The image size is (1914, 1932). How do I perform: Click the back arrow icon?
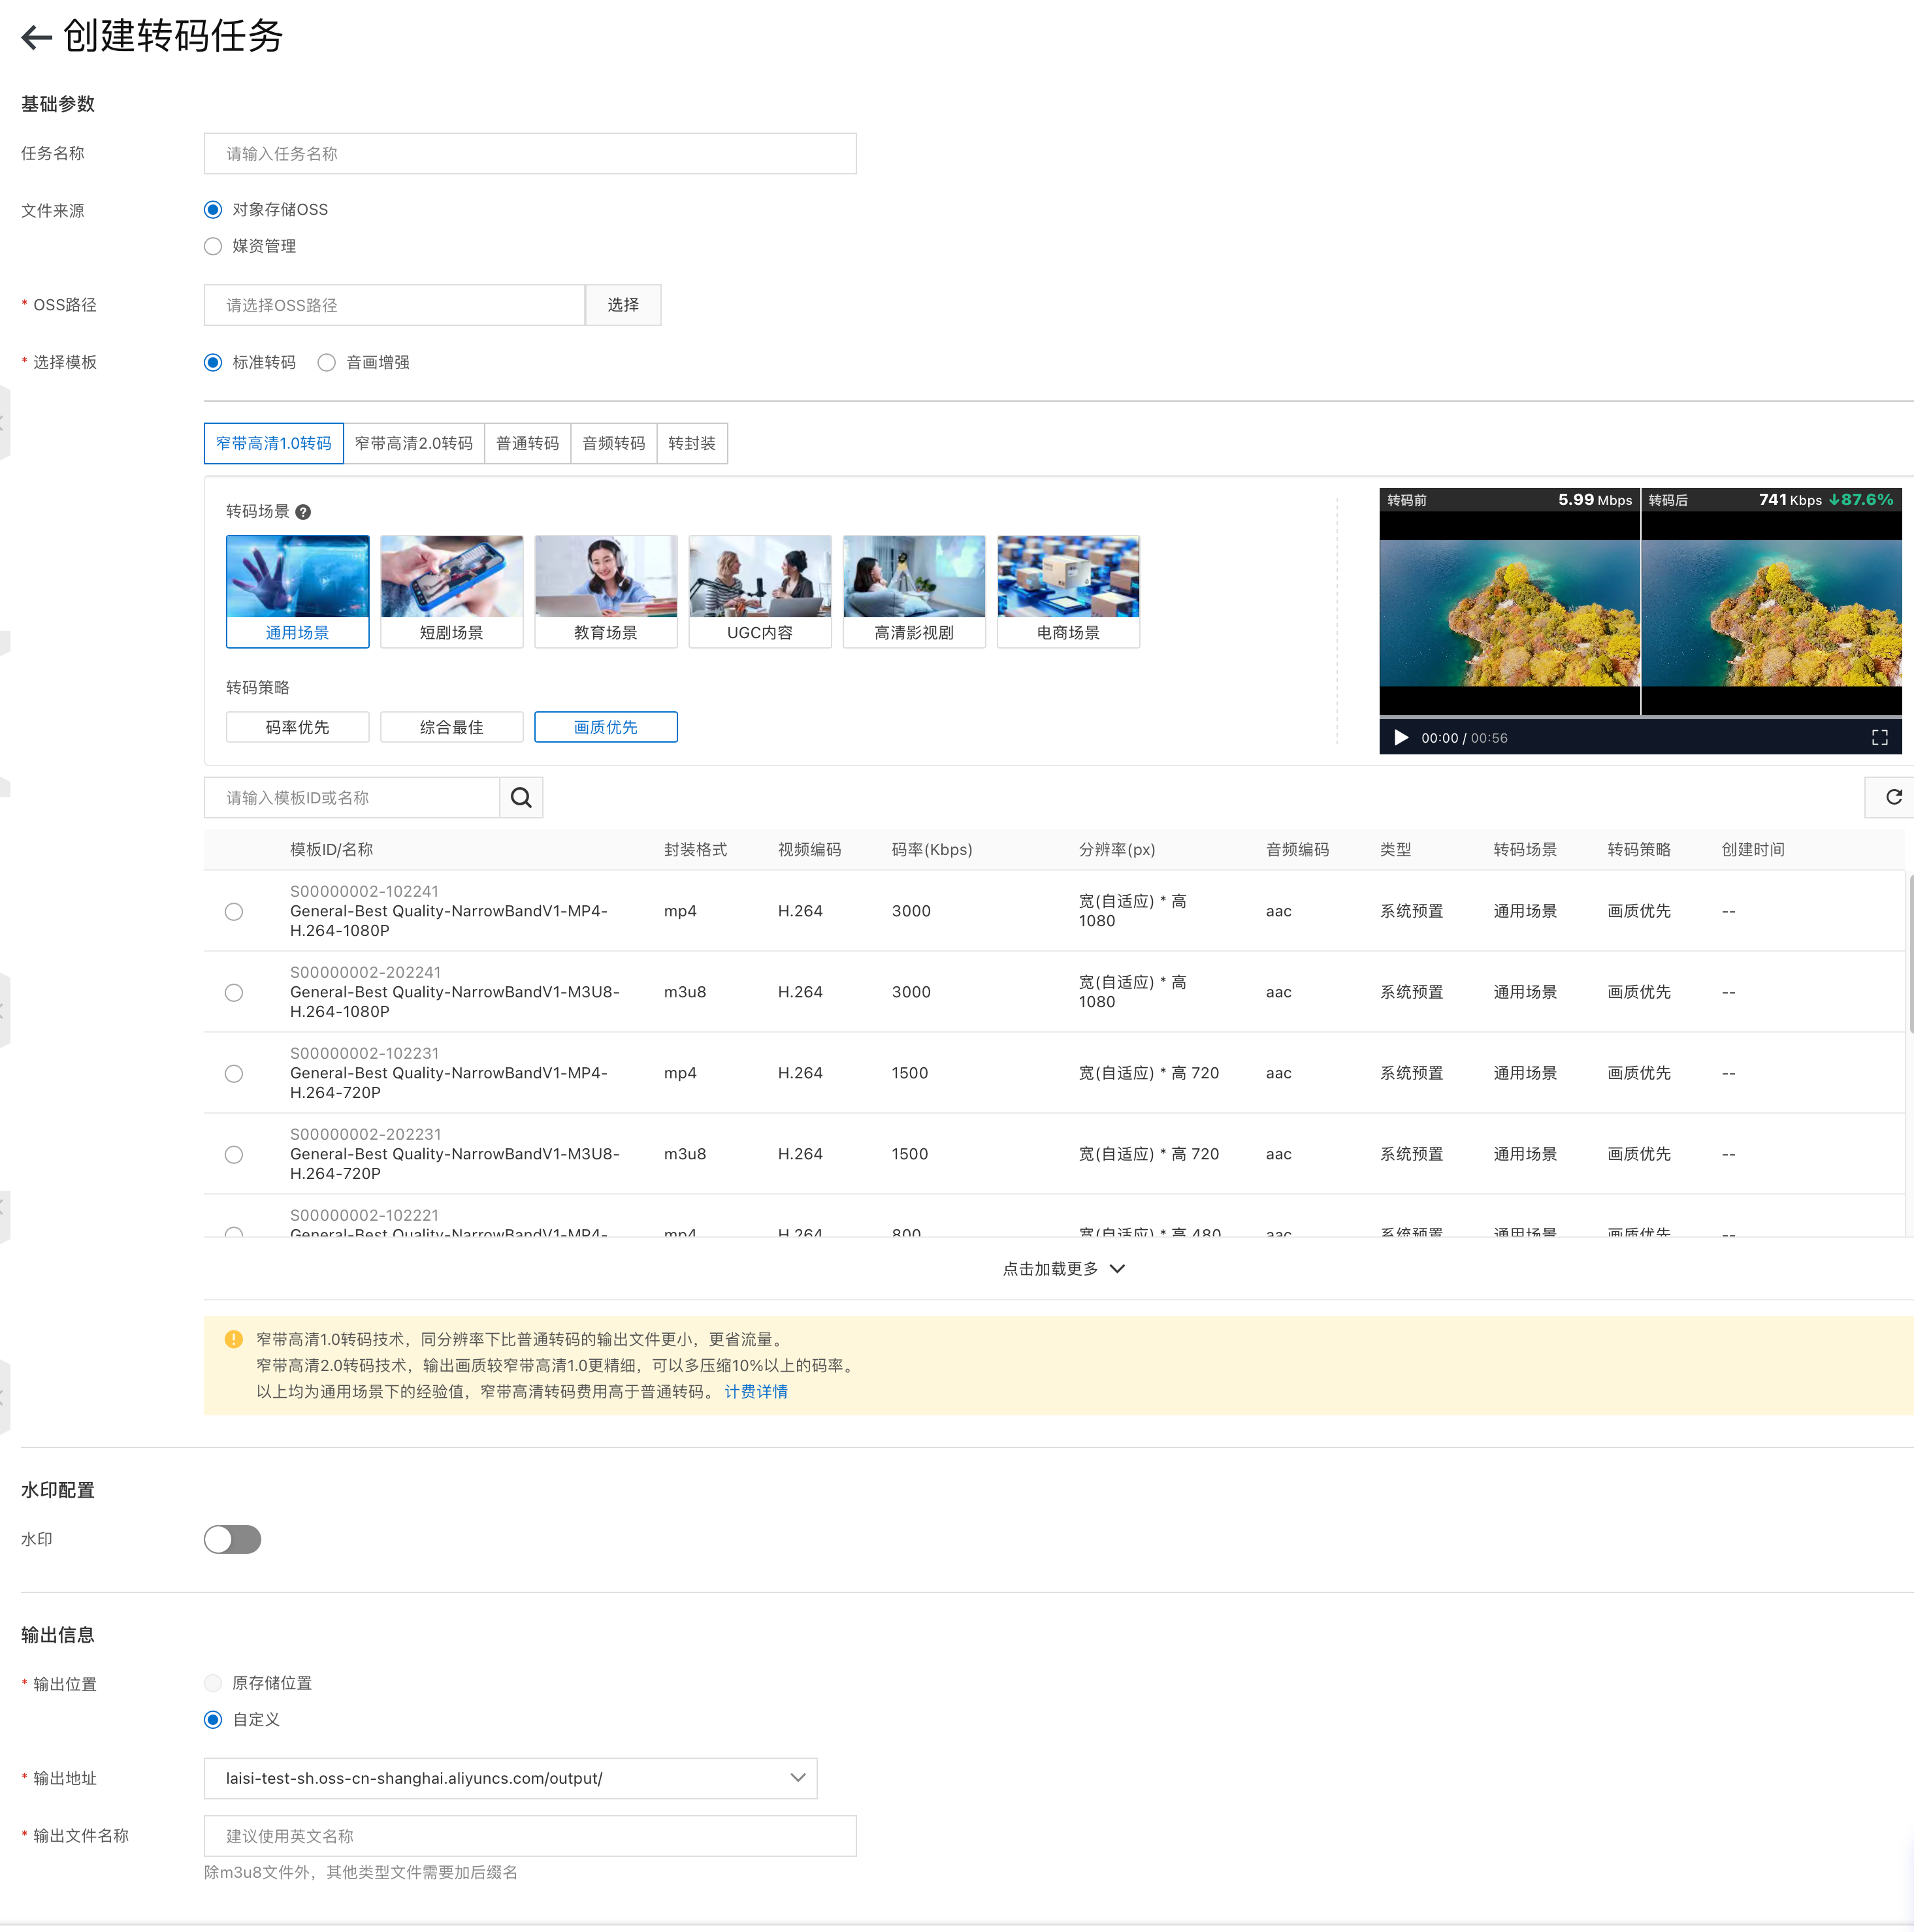[36, 37]
